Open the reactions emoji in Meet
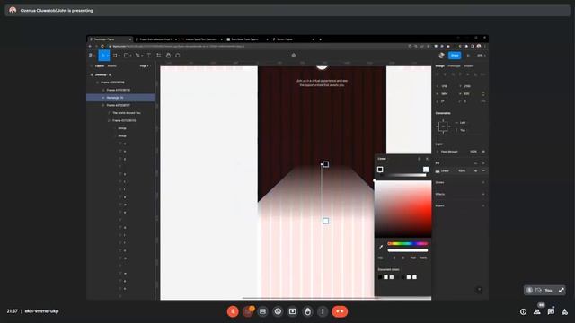The image size is (575, 323). (278, 311)
